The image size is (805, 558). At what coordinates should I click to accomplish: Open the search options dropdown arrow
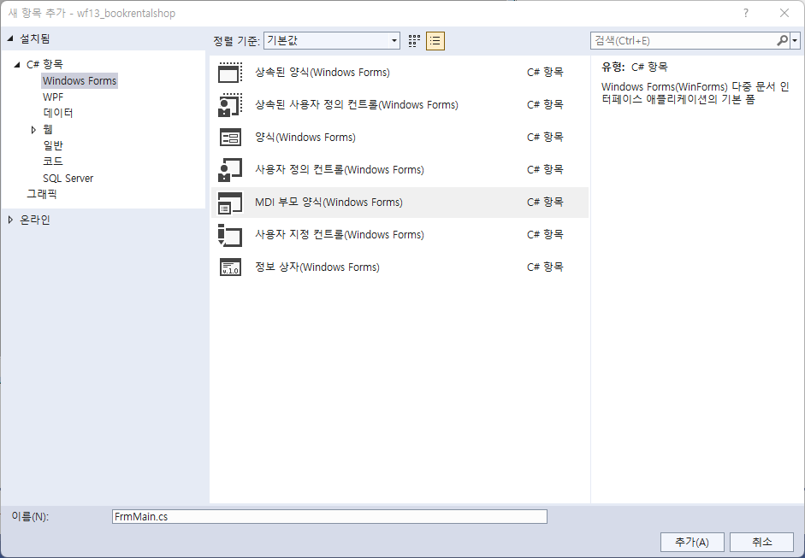point(796,40)
